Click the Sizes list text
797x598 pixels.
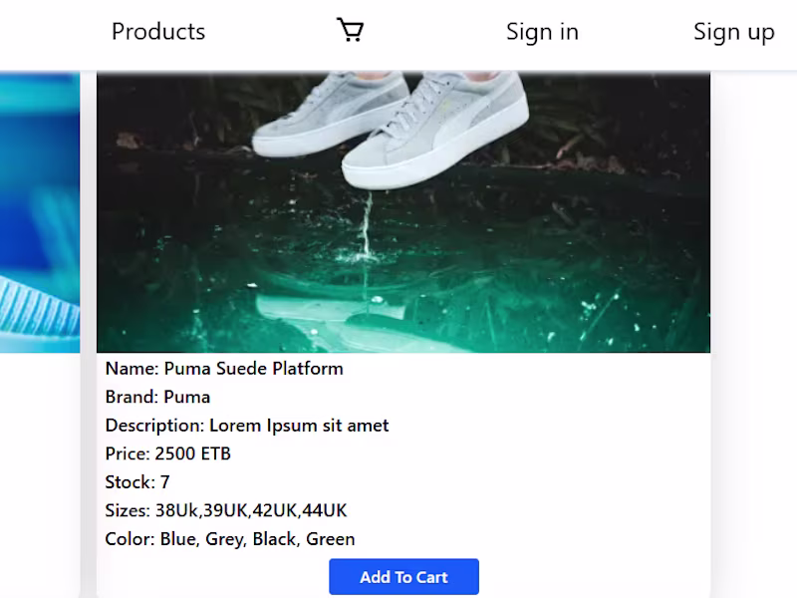pyautogui.click(x=226, y=511)
